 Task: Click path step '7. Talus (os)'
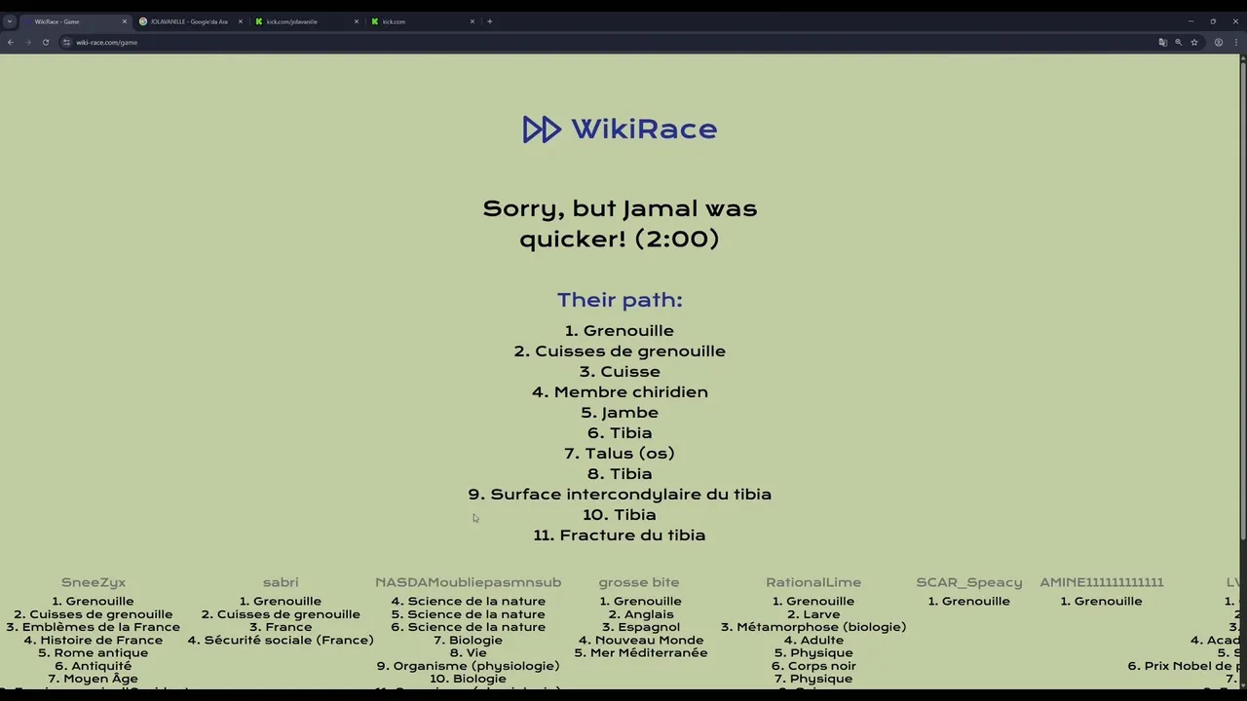[x=620, y=453]
